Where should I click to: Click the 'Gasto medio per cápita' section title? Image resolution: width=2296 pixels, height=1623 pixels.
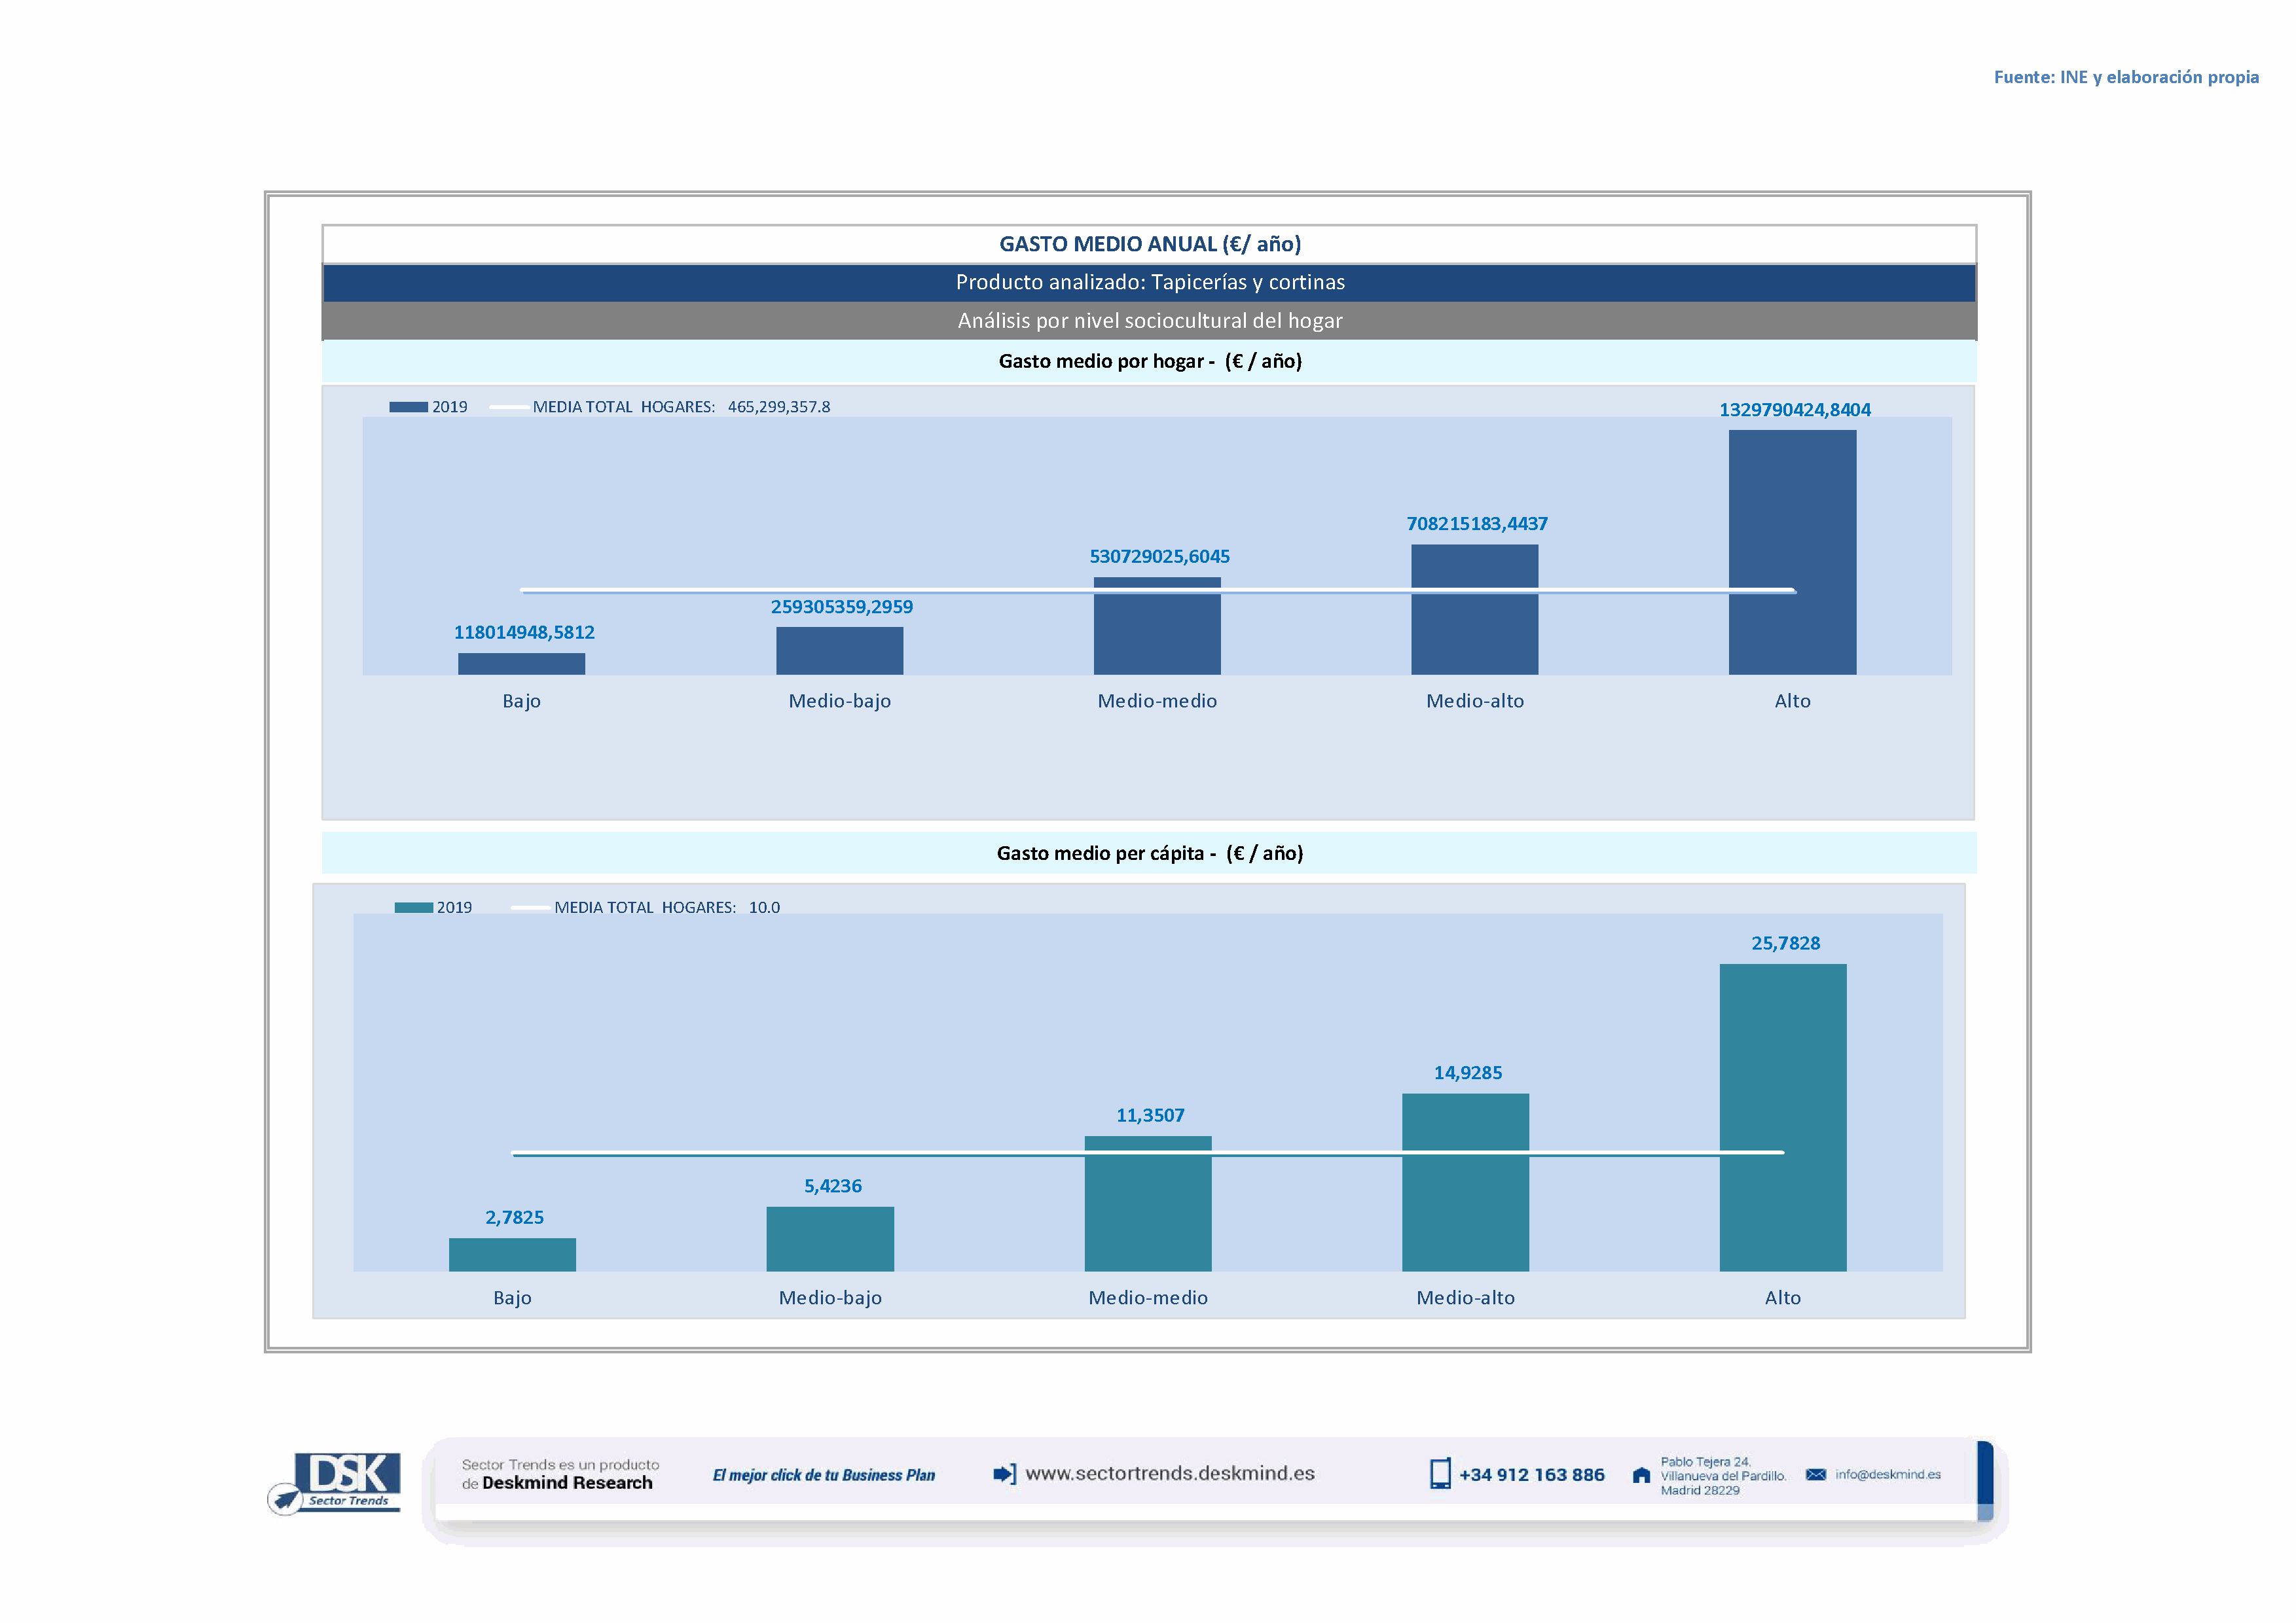pyautogui.click(x=1149, y=853)
